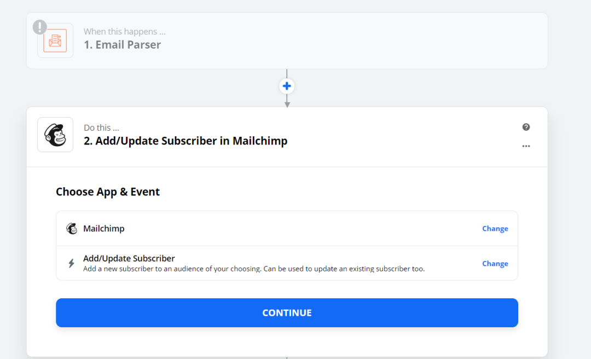Click the Choose App & Event heading

[x=108, y=192]
